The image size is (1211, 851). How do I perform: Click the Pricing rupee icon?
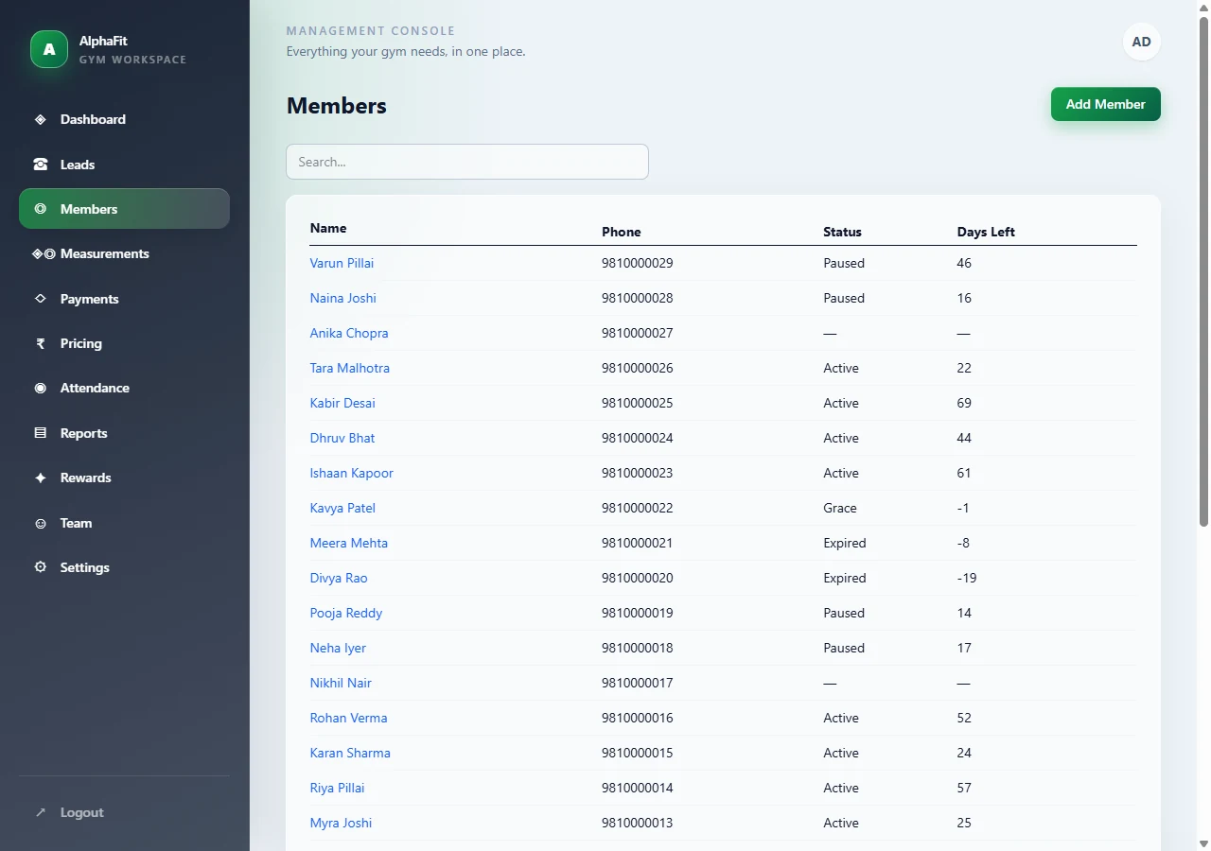[x=40, y=343]
